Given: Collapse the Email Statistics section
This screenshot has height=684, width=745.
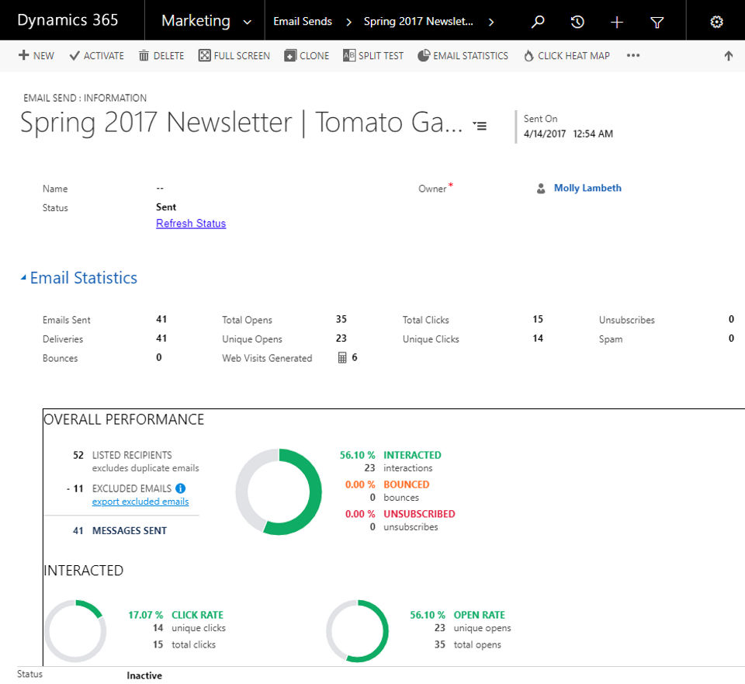Looking at the screenshot, I should click(23, 278).
